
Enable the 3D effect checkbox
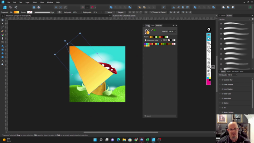tap(222, 108)
